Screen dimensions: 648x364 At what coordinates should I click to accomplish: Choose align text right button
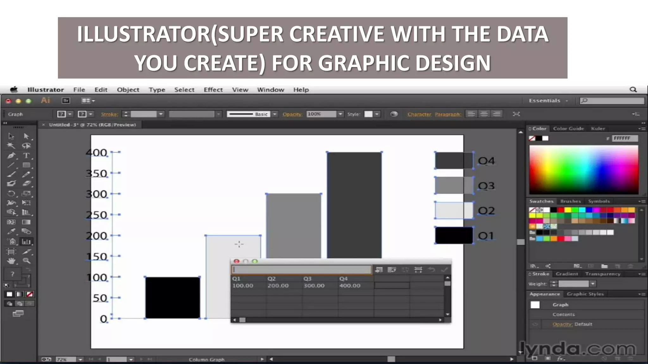point(497,114)
